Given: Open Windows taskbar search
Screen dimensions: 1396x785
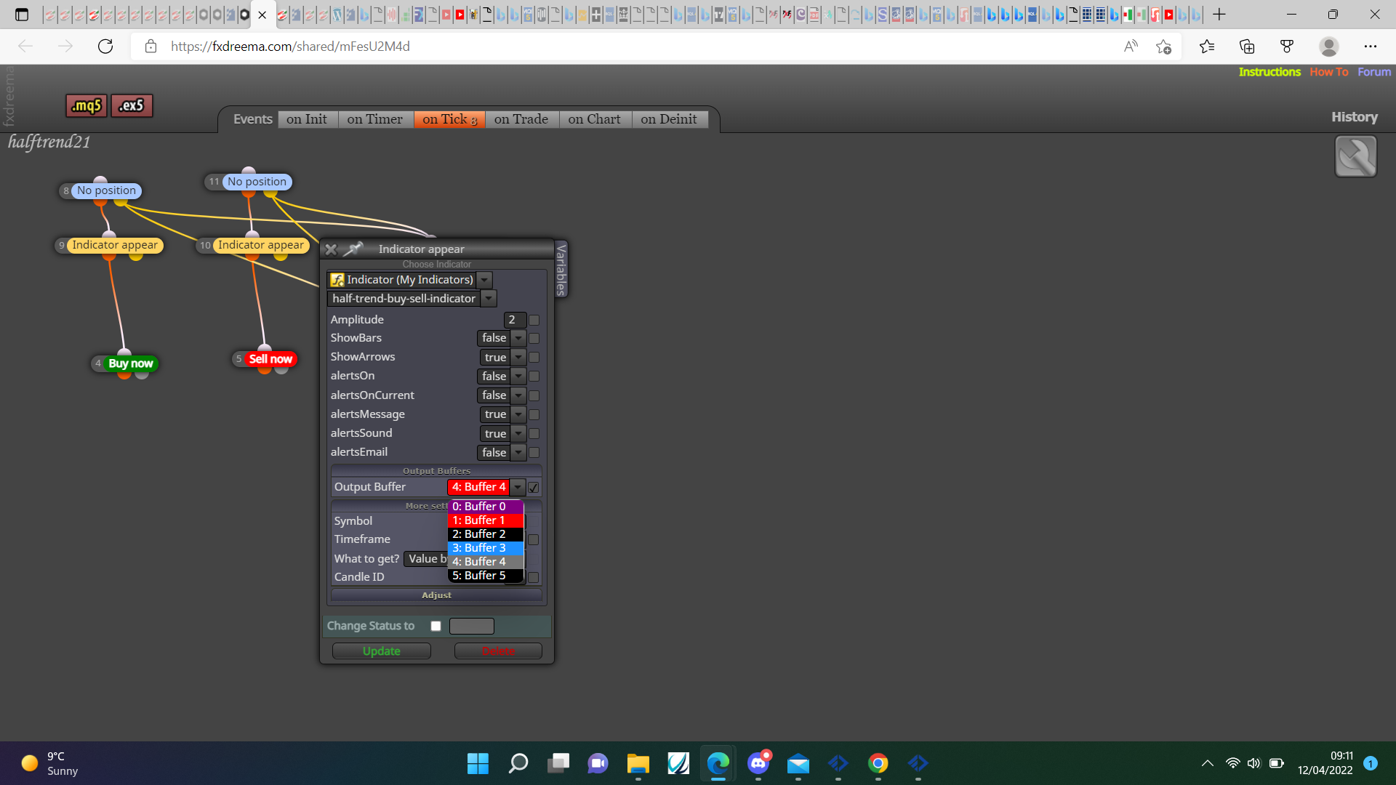Looking at the screenshot, I should point(518,763).
